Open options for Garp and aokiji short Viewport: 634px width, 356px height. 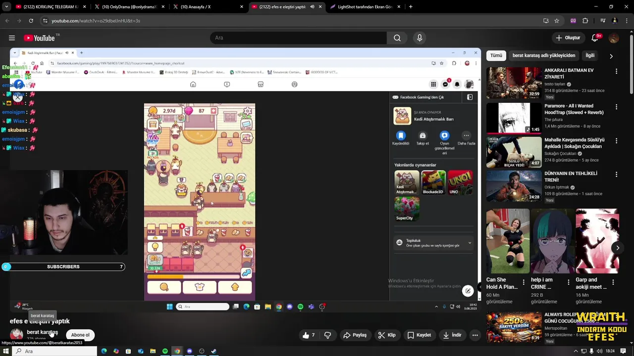point(613,283)
